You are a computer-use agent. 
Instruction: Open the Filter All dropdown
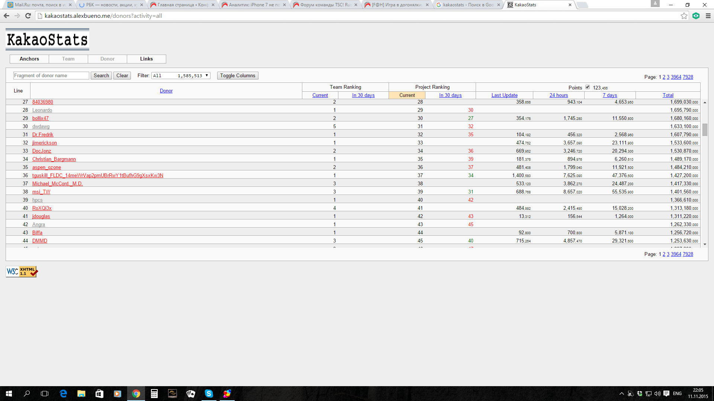pyautogui.click(x=181, y=75)
